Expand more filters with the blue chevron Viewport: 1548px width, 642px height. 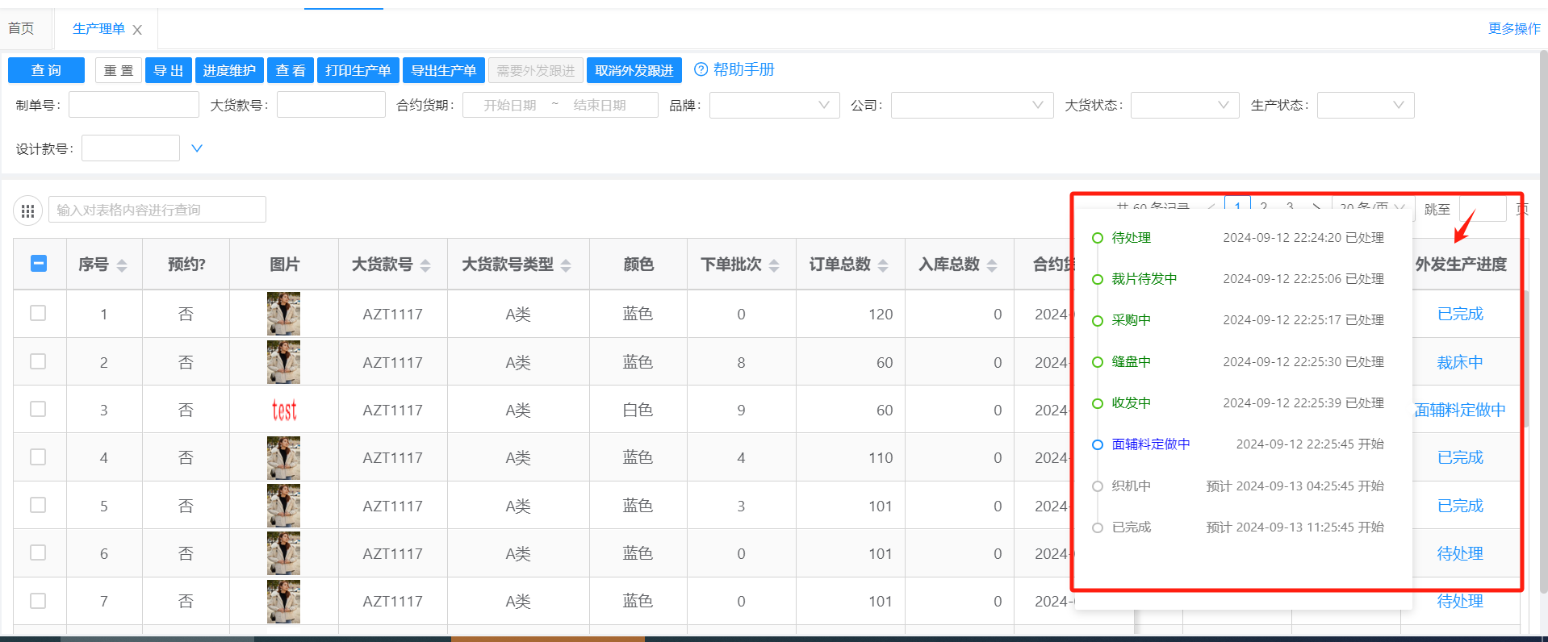click(x=196, y=148)
